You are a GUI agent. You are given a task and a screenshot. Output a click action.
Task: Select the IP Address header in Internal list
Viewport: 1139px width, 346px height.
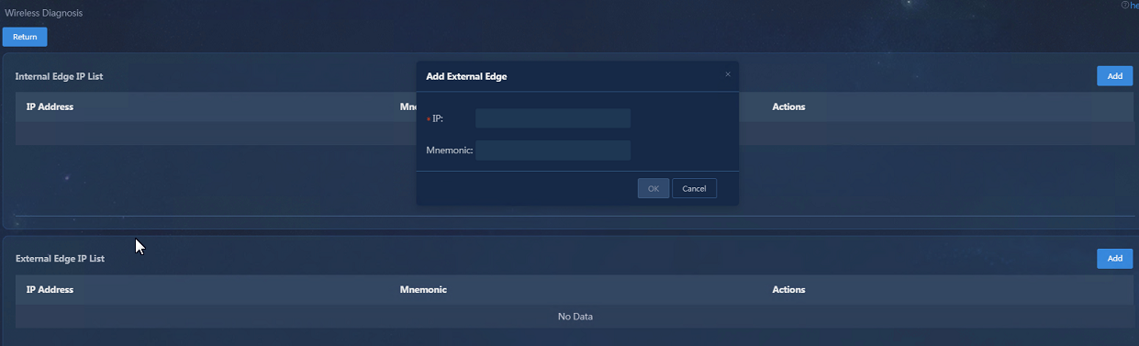(x=50, y=106)
